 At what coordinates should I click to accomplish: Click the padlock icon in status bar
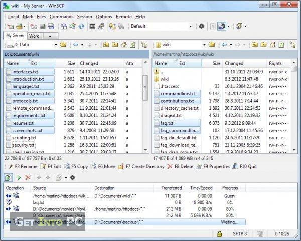click(219, 234)
